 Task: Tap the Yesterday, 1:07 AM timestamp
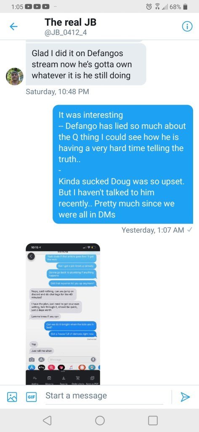[x=153, y=230]
